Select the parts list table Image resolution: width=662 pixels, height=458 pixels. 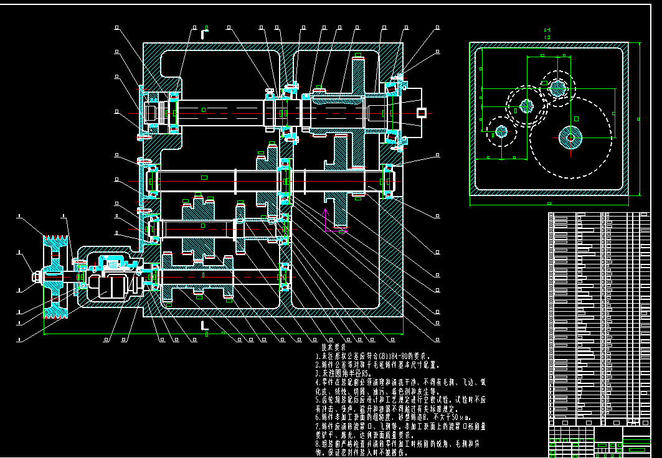click(599, 319)
